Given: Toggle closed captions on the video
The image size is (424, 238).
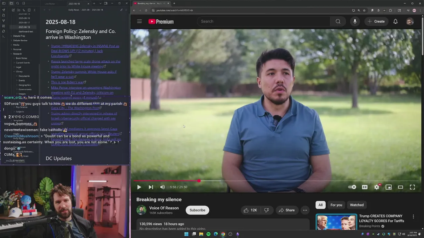Looking at the screenshot, I should point(365,187).
